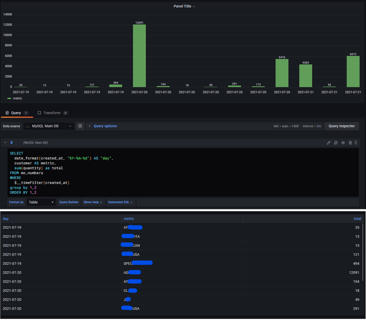The width and height of the screenshot is (366, 323).
Task: Toggle query B visibility with the eye icon
Action: (343, 143)
